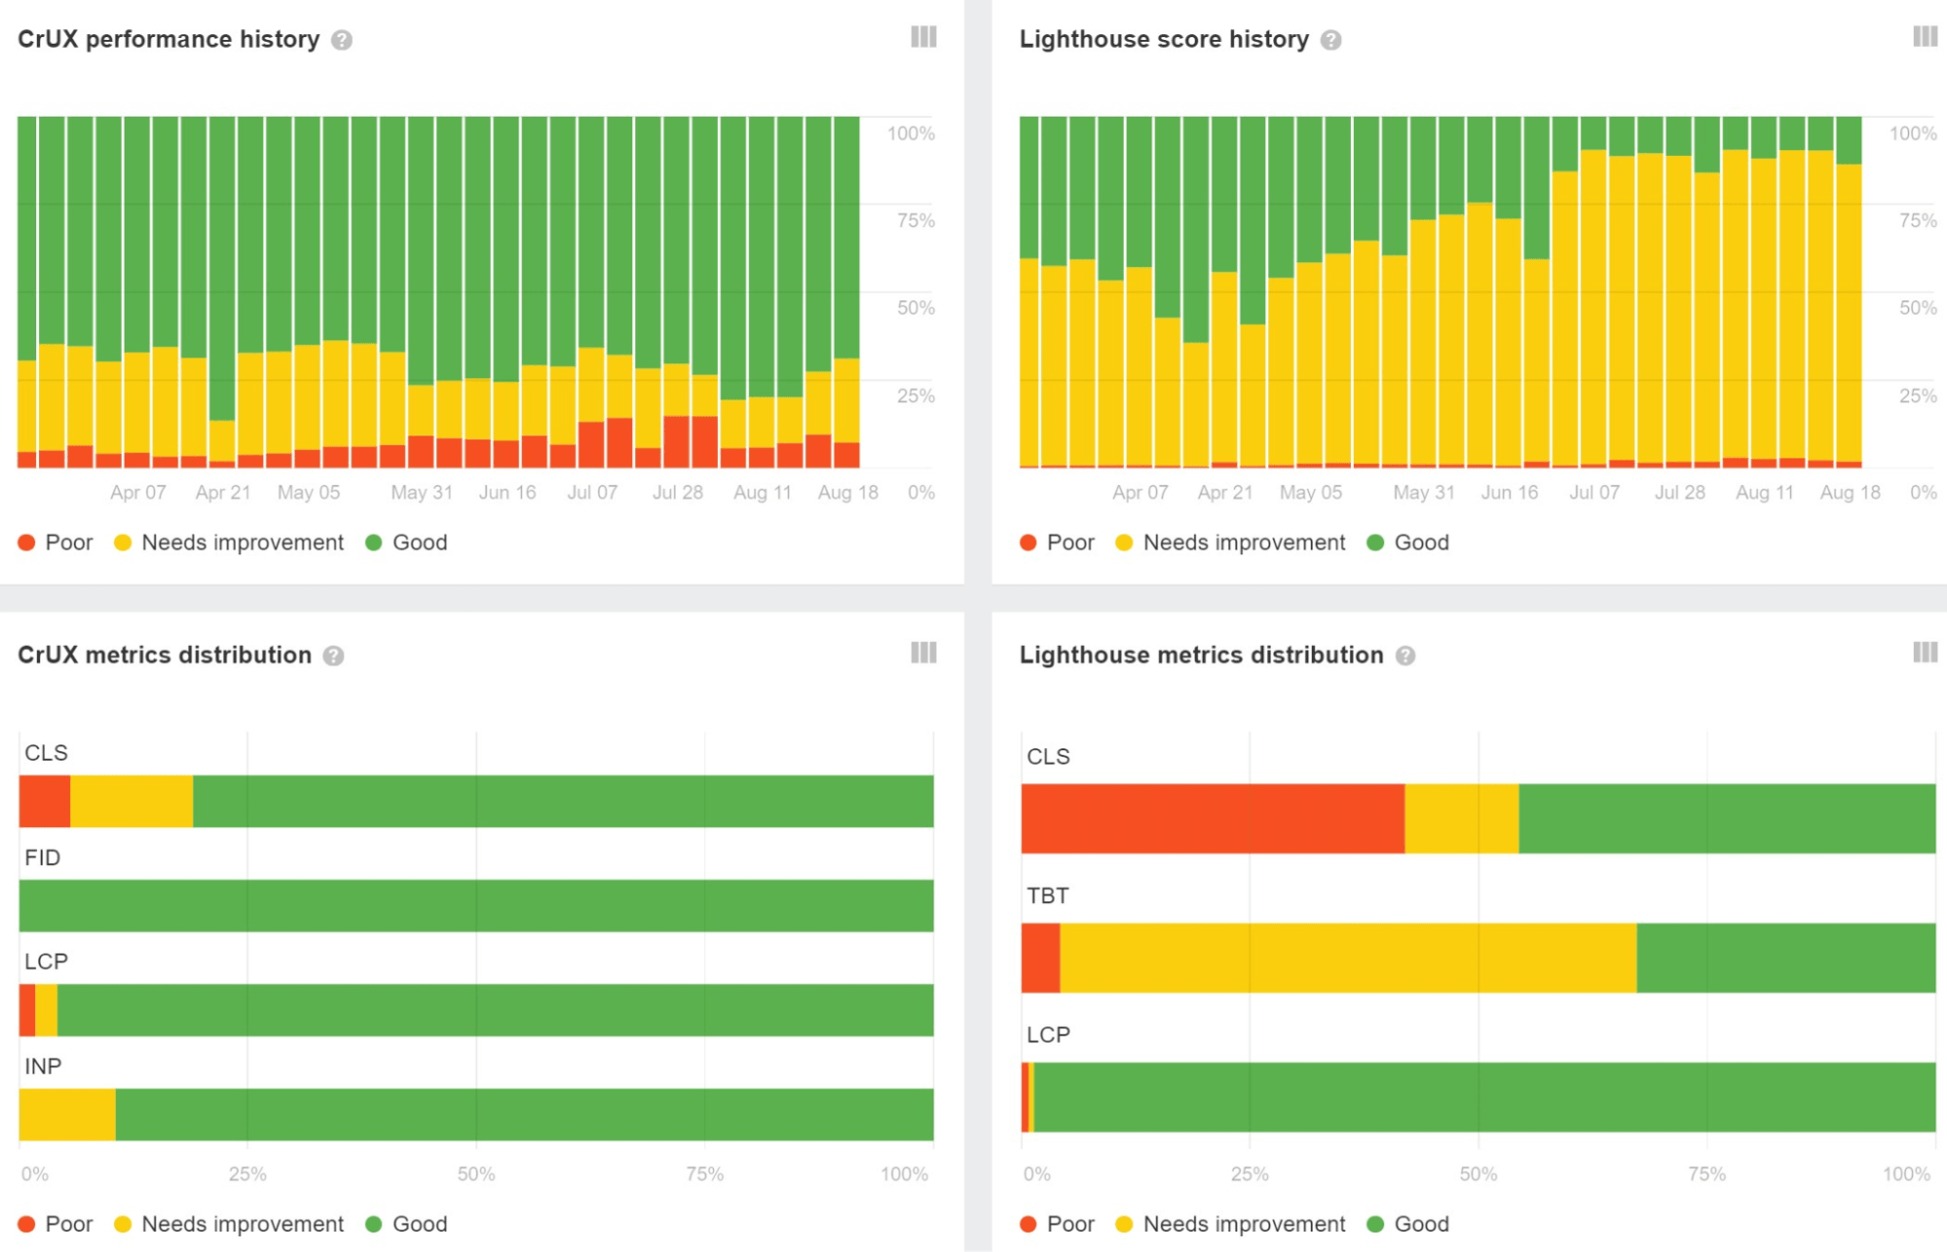Click the red Poor legend dot
The width and height of the screenshot is (1947, 1252).
point(24,542)
